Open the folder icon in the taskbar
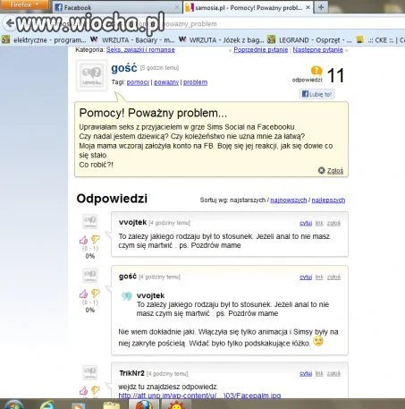405x409 pixels. 111,405
